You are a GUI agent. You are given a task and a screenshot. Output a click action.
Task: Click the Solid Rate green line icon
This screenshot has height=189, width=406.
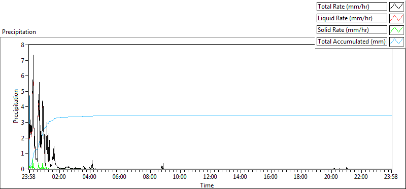(397, 30)
